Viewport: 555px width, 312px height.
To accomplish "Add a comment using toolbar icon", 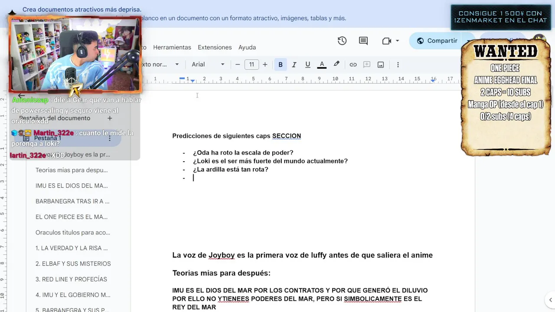I will tap(367, 65).
